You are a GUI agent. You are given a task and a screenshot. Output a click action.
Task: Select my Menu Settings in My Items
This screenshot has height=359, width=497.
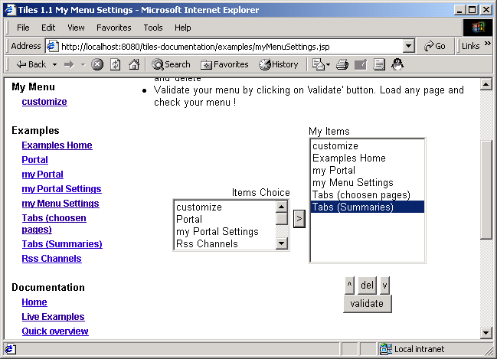coord(368,182)
